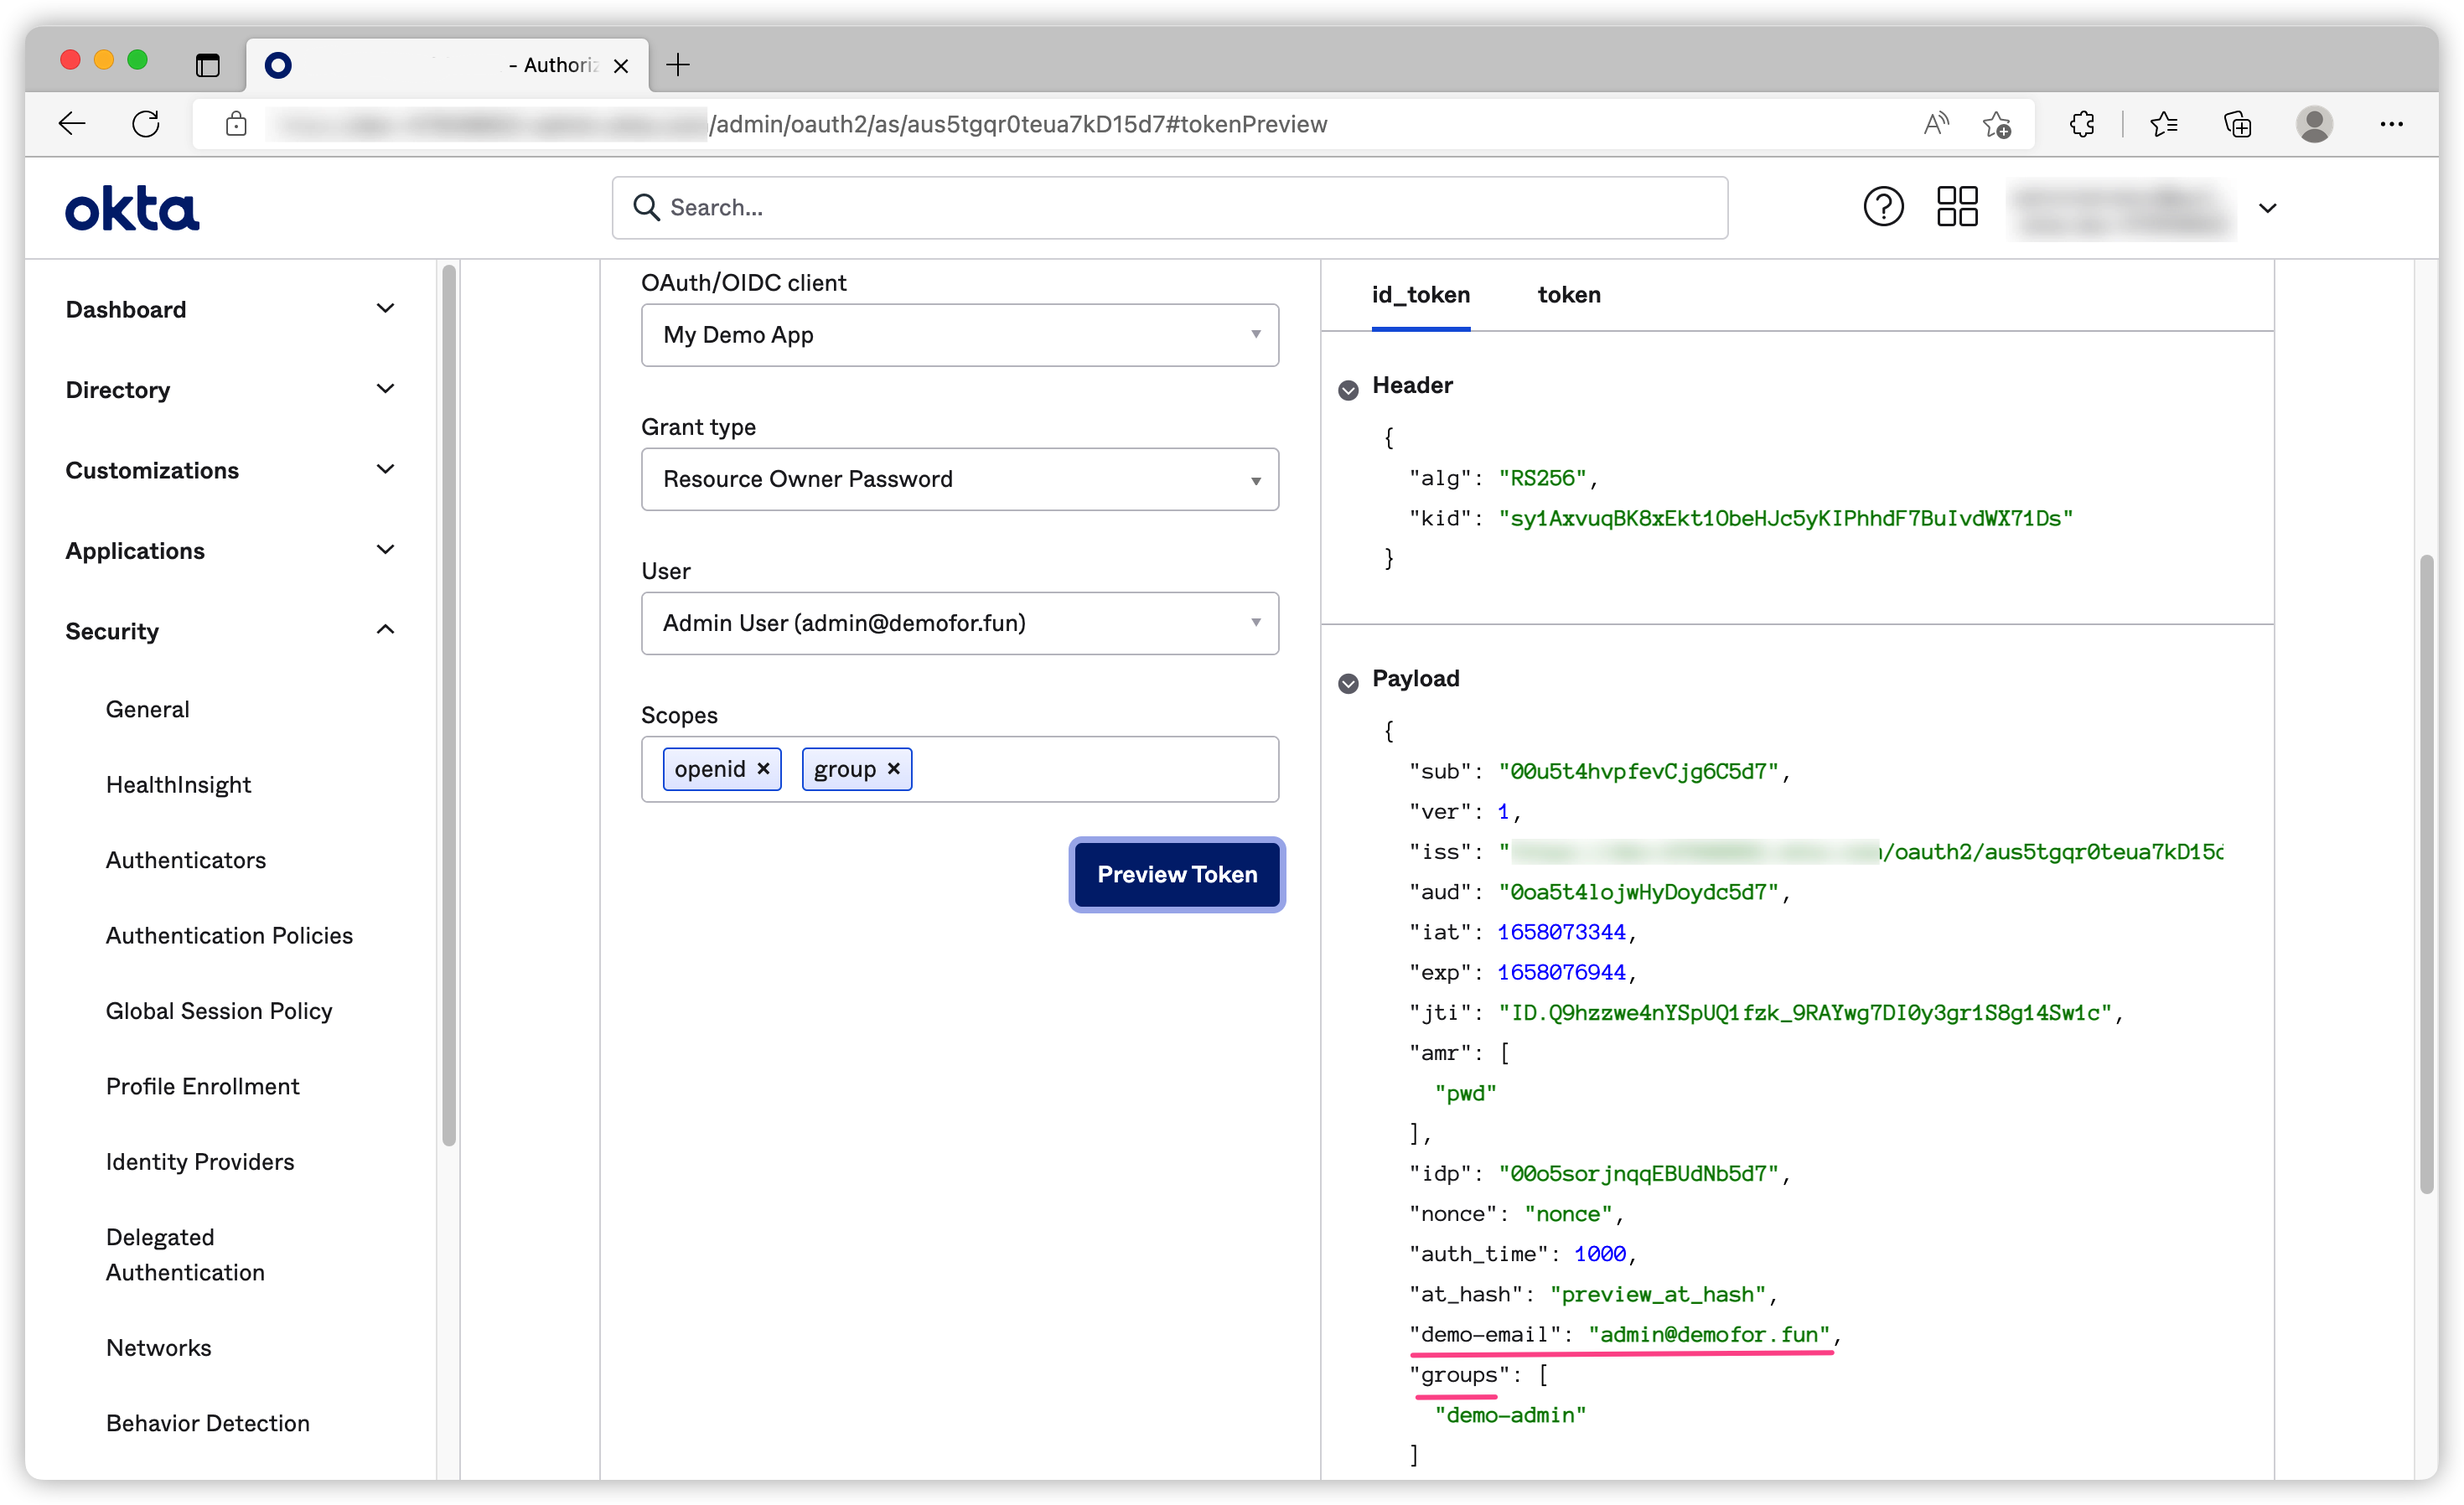The width and height of the screenshot is (2464, 1505).
Task: Remove the group scope tag
Action: pyautogui.click(x=894, y=768)
